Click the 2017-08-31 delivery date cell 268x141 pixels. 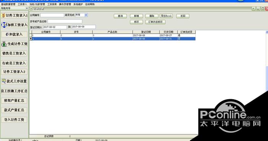click(x=168, y=39)
